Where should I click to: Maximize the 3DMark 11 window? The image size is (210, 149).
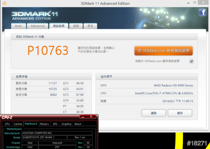click(195, 2)
